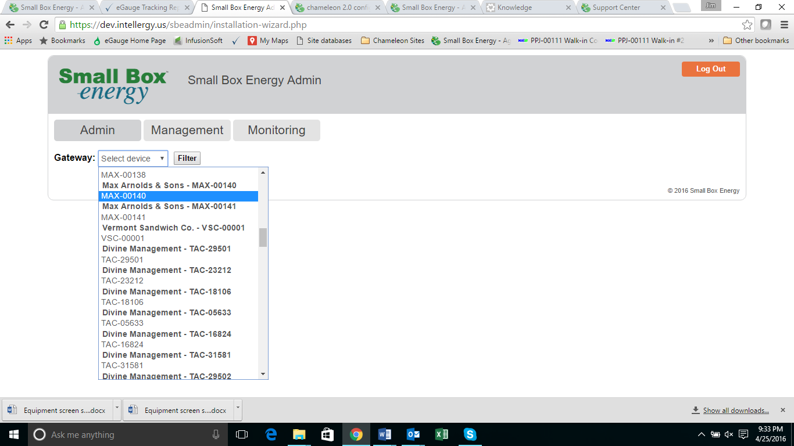
Task: Choose TAC-05633 in the device list
Action: point(178,323)
